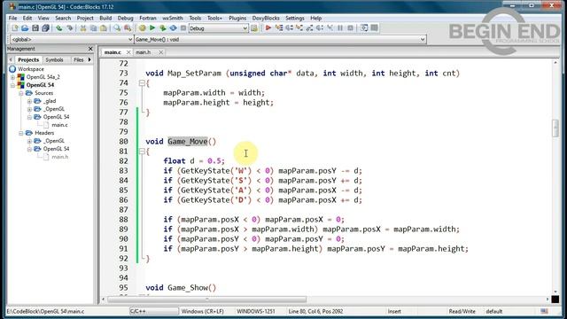The height and width of the screenshot is (319, 567).
Task: Select main.c in the project tree
Action: [x=59, y=125]
